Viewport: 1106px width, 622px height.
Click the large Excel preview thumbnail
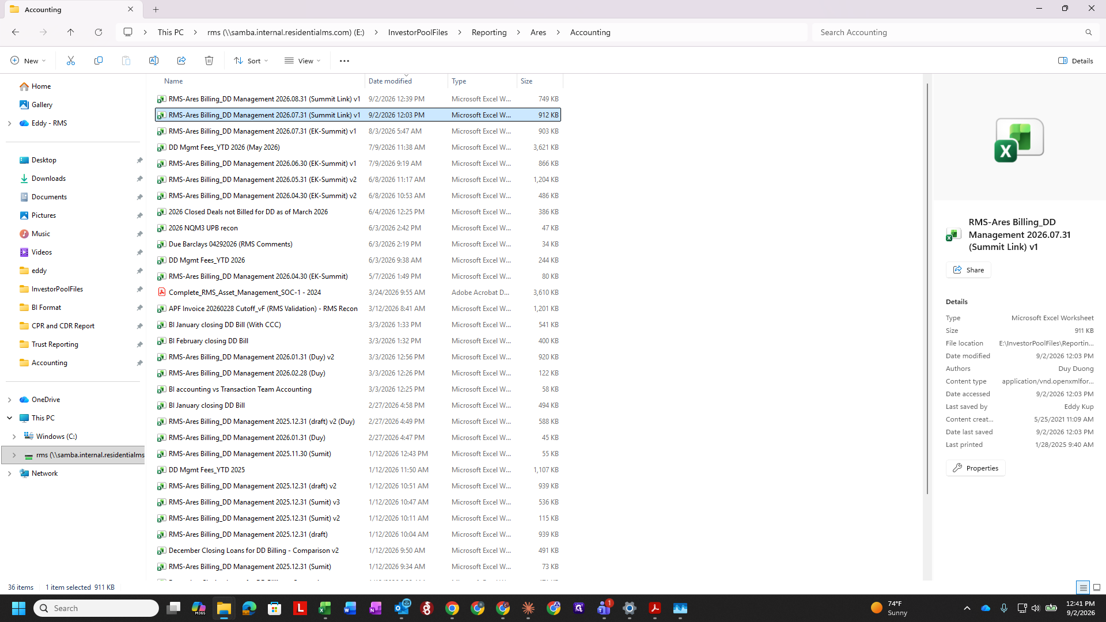click(x=1019, y=140)
